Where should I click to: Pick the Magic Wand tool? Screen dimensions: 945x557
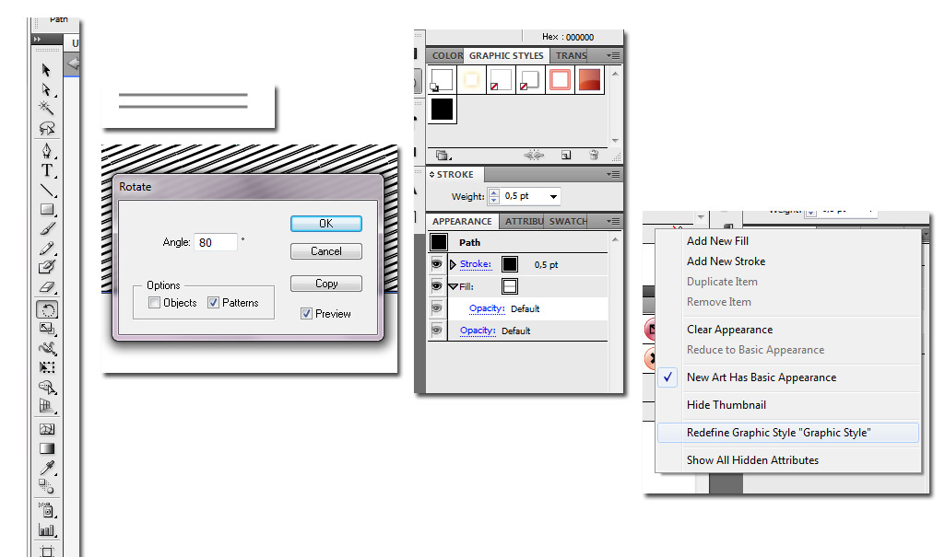click(x=46, y=109)
